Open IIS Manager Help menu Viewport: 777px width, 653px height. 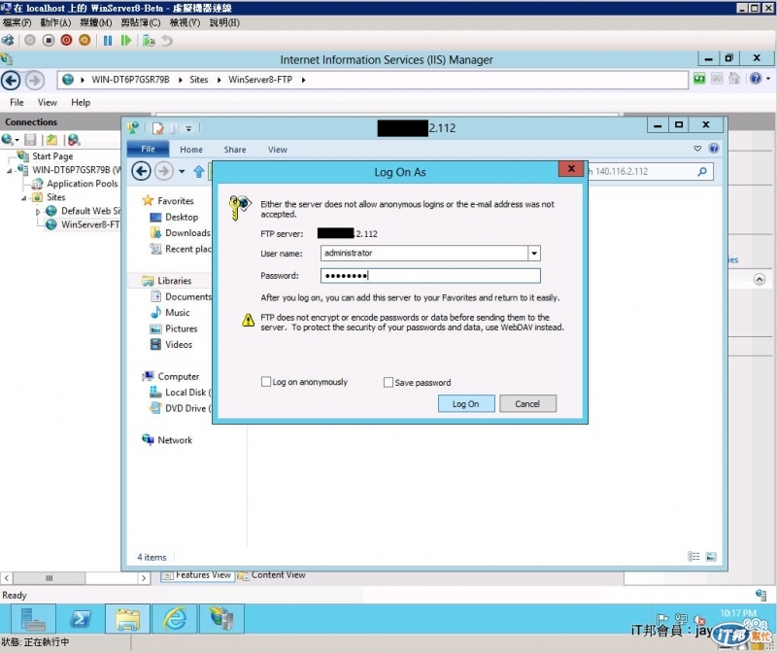pyautogui.click(x=81, y=103)
